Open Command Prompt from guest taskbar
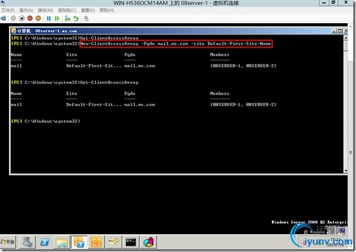 [x=131, y=242]
